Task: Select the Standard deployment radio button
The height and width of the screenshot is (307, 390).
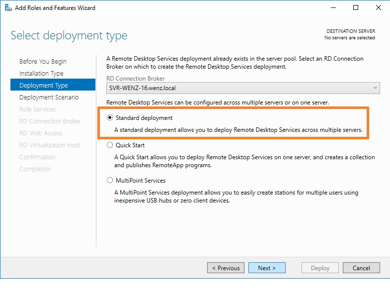Action: (110, 117)
